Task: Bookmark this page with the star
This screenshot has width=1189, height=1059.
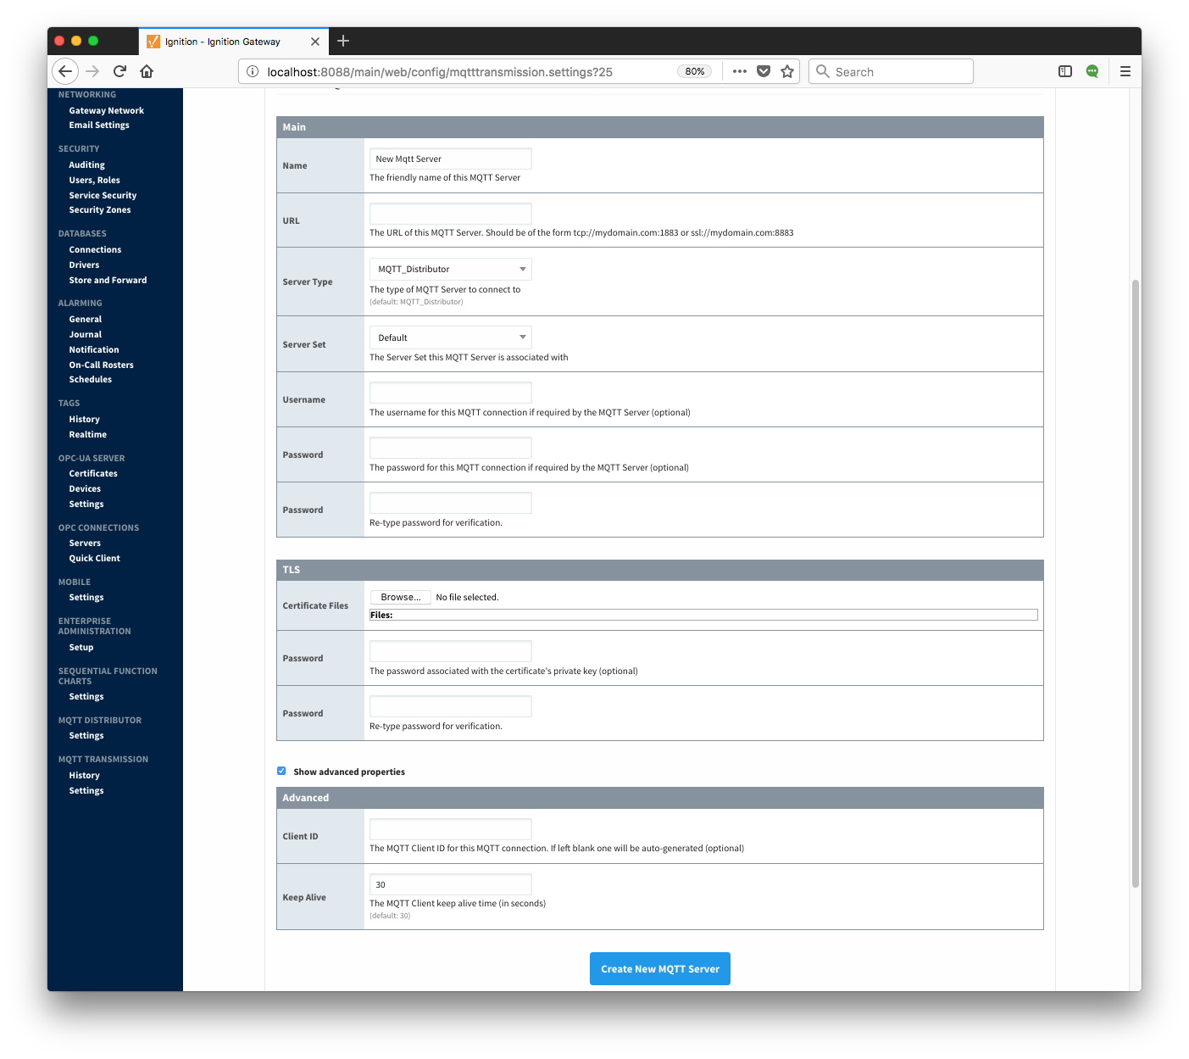Action: 787,71
